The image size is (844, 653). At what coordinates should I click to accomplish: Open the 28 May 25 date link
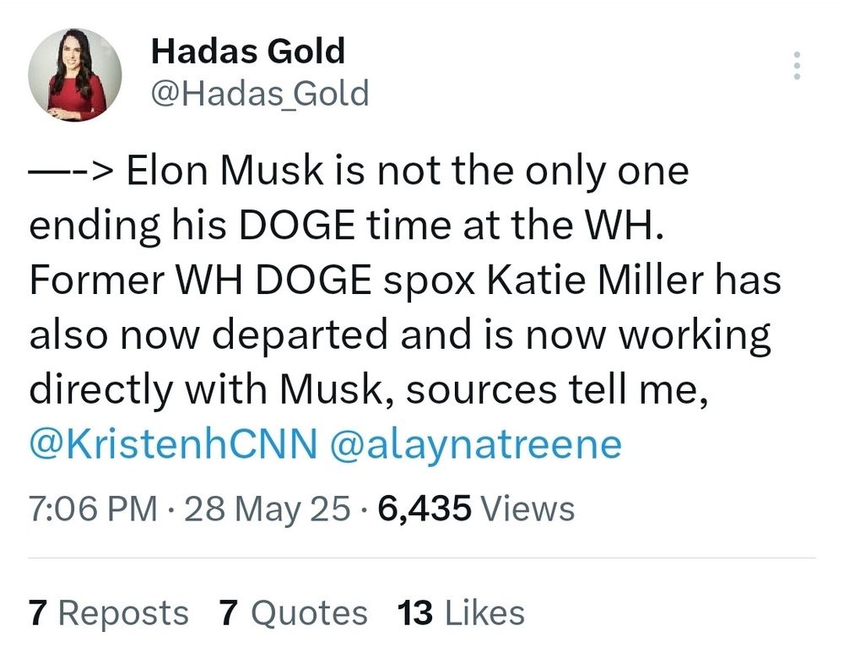coord(267,509)
